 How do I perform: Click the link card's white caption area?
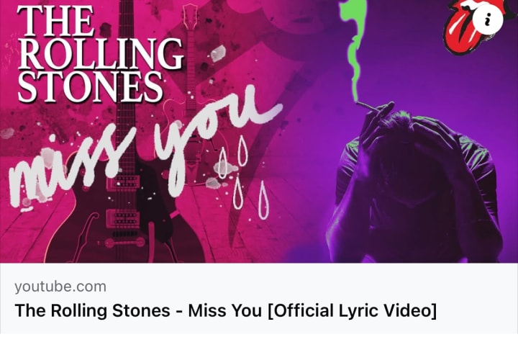[x=259, y=300]
